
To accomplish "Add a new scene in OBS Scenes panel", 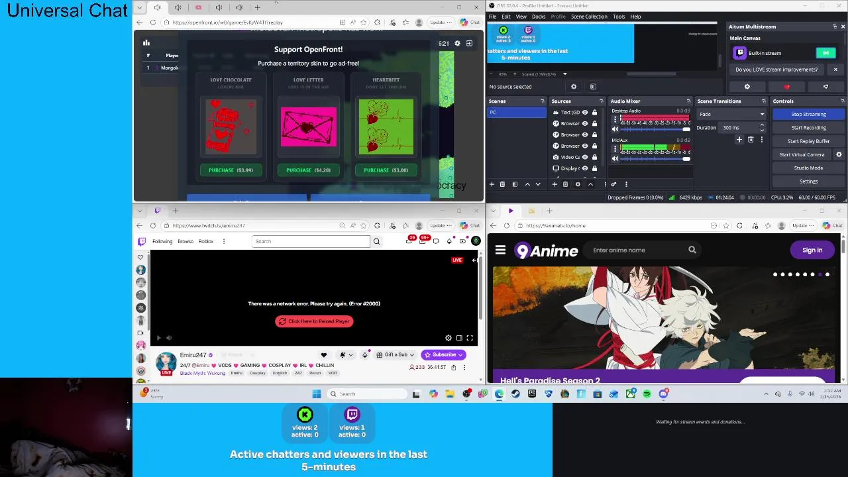I will click(x=492, y=184).
